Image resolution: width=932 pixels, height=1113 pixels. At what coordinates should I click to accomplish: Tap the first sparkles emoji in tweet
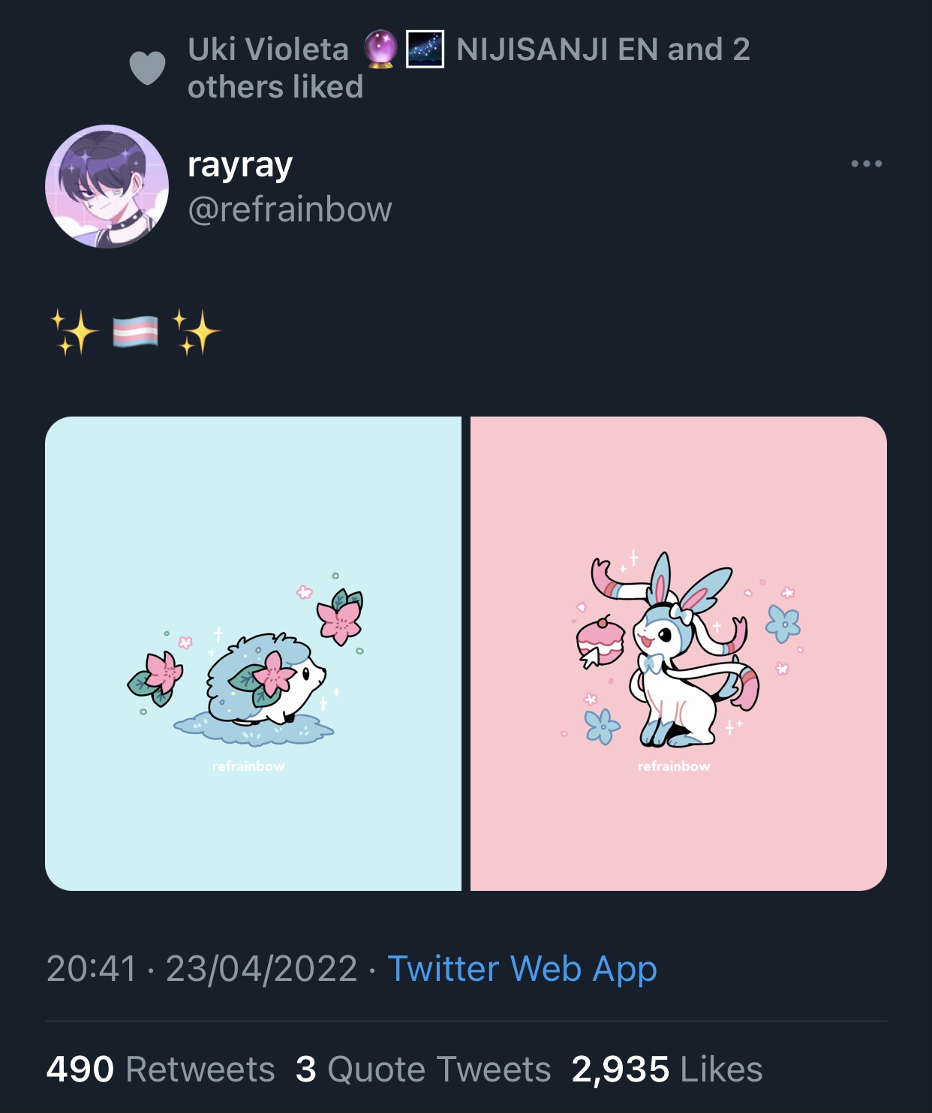point(74,332)
